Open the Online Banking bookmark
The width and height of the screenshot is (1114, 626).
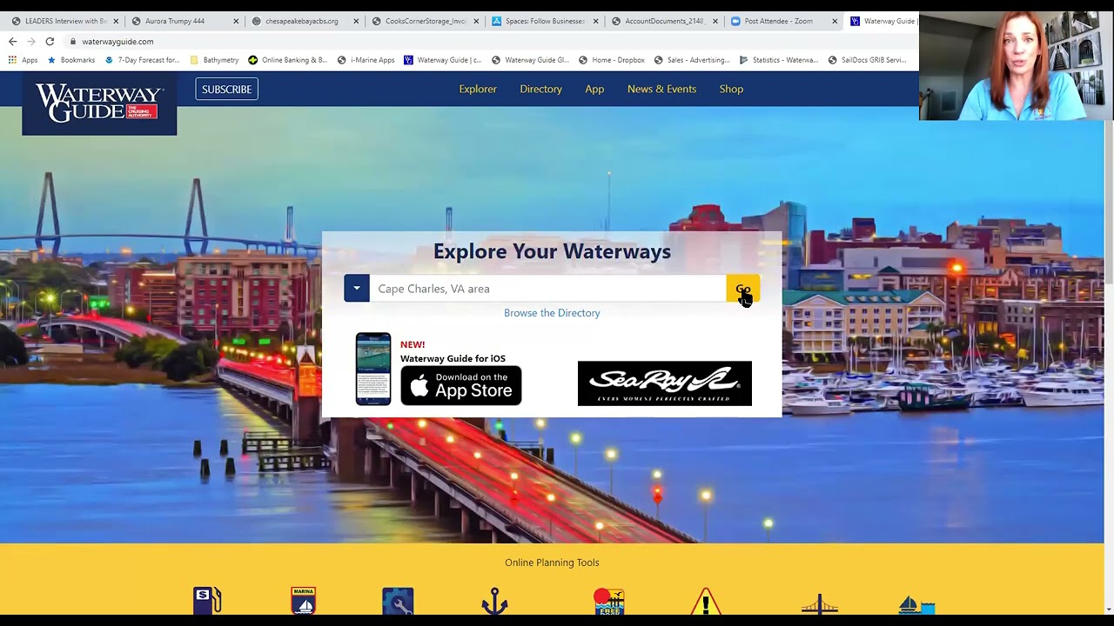point(288,60)
